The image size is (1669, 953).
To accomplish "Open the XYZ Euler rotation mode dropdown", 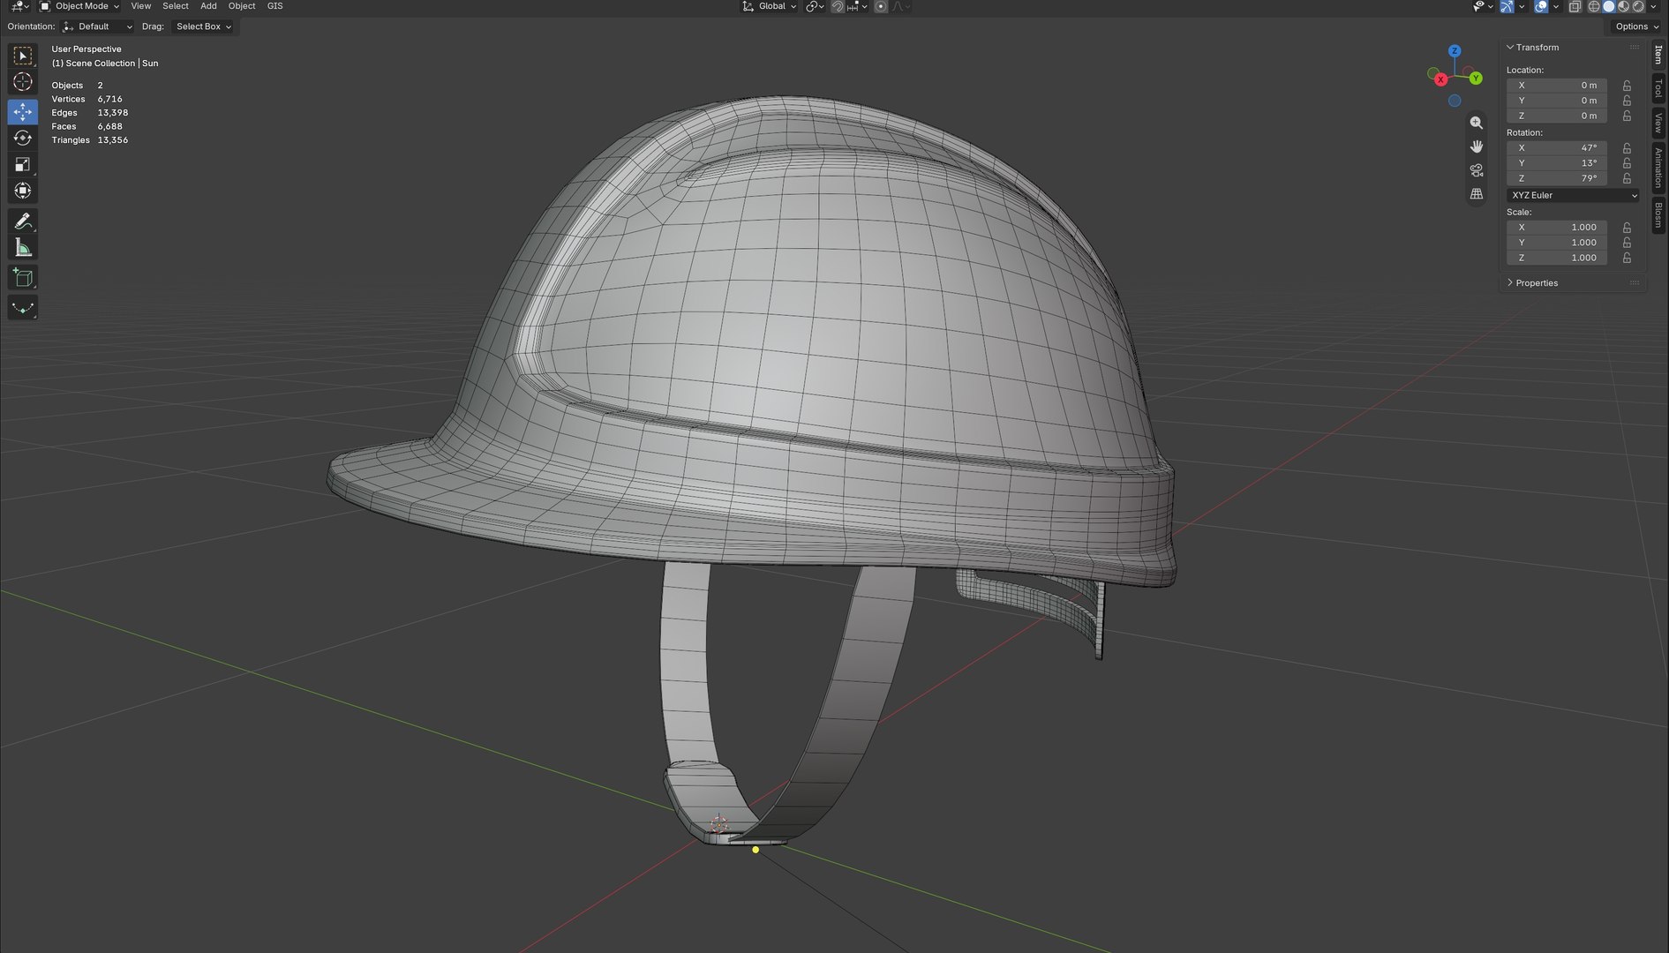I will [x=1574, y=195].
